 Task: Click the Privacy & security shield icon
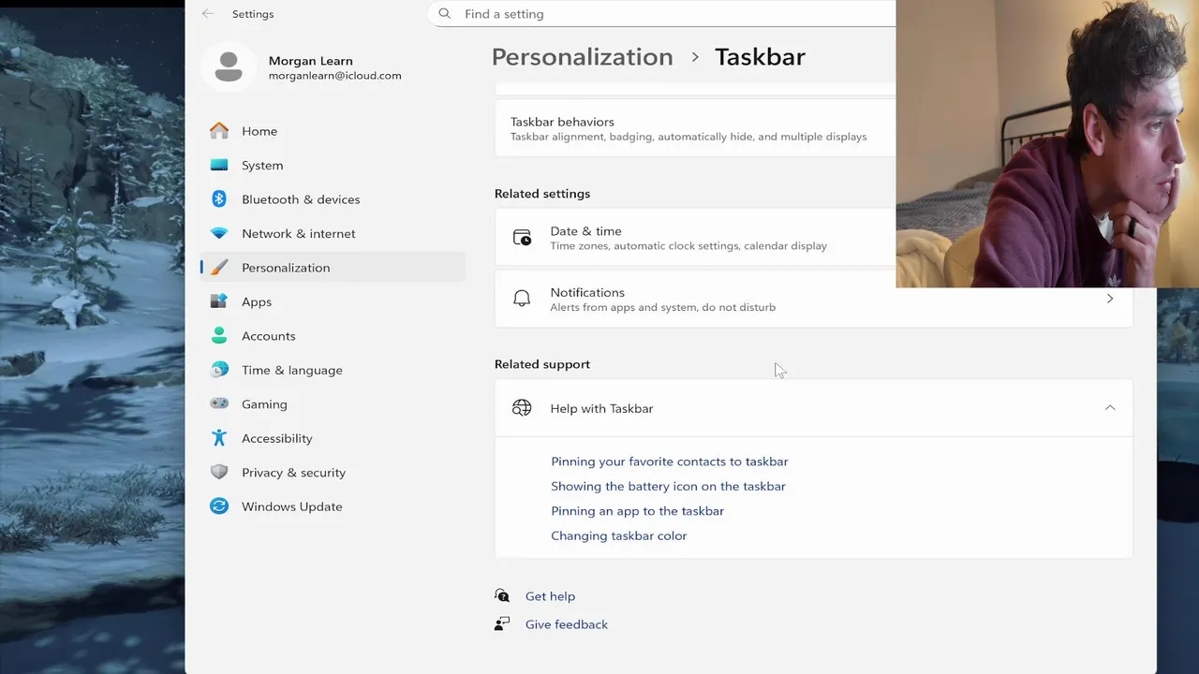click(219, 472)
